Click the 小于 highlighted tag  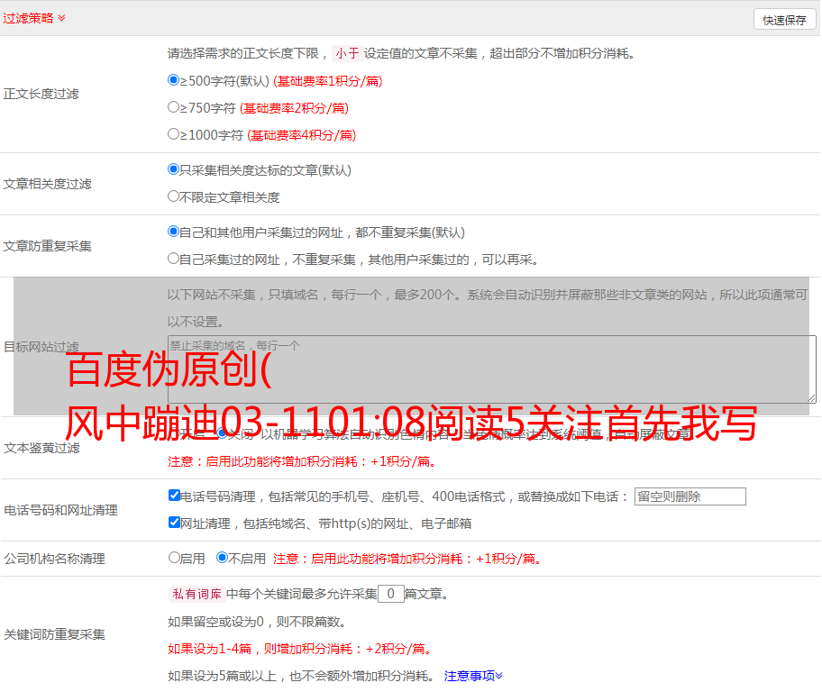[x=347, y=53]
